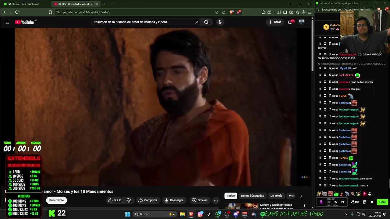Viewport: 390px width, 219px height.
Task: Open the Windows Start menu
Action: (128, 214)
